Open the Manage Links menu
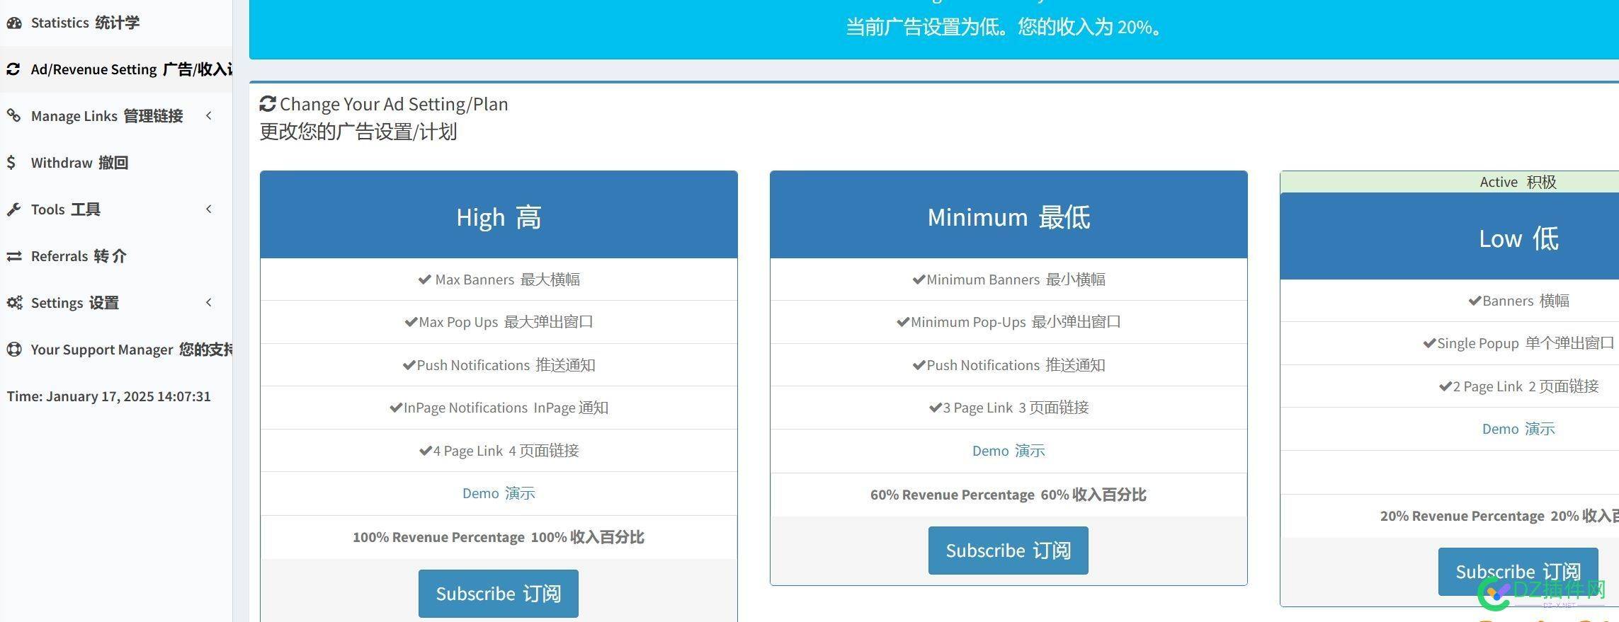Screen dimensions: 1619x622 click(116, 116)
